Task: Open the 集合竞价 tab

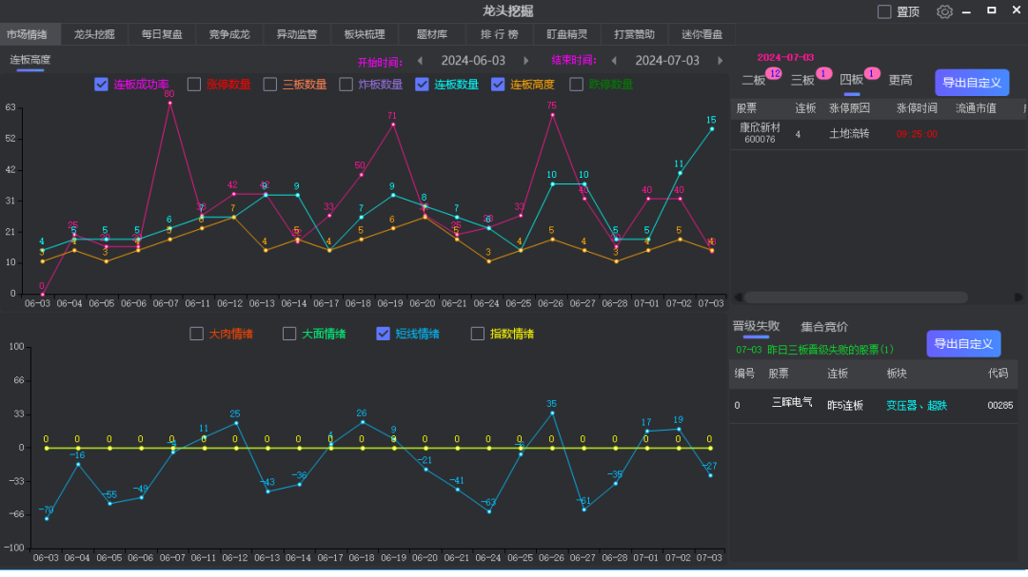Action: point(824,327)
